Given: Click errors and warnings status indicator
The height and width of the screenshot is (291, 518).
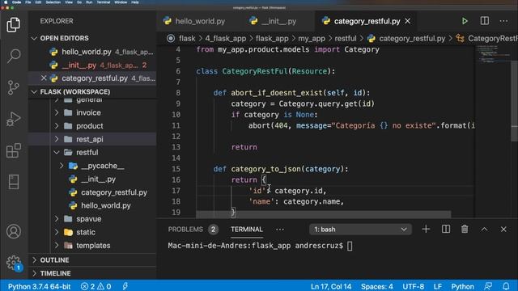Looking at the screenshot, I should (x=96, y=286).
